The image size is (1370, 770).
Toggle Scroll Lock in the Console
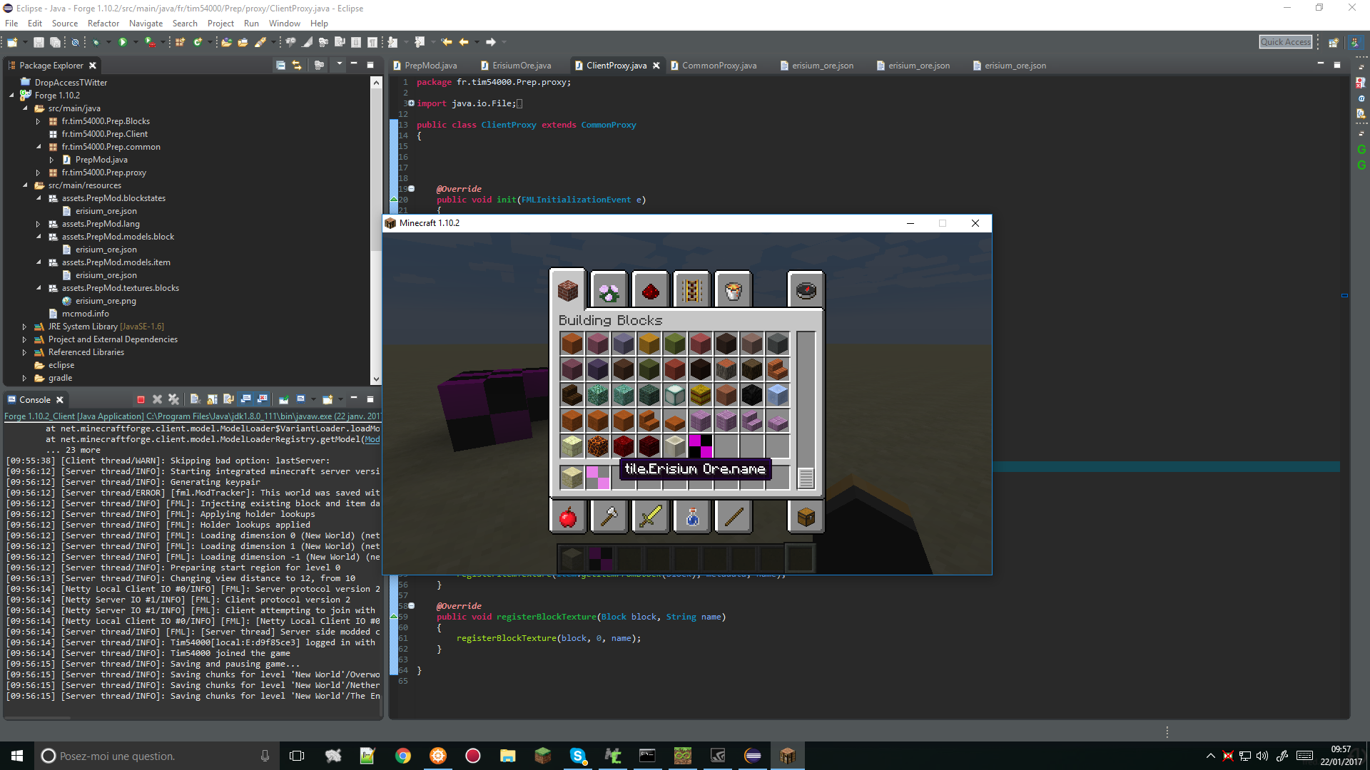pyautogui.click(x=213, y=400)
